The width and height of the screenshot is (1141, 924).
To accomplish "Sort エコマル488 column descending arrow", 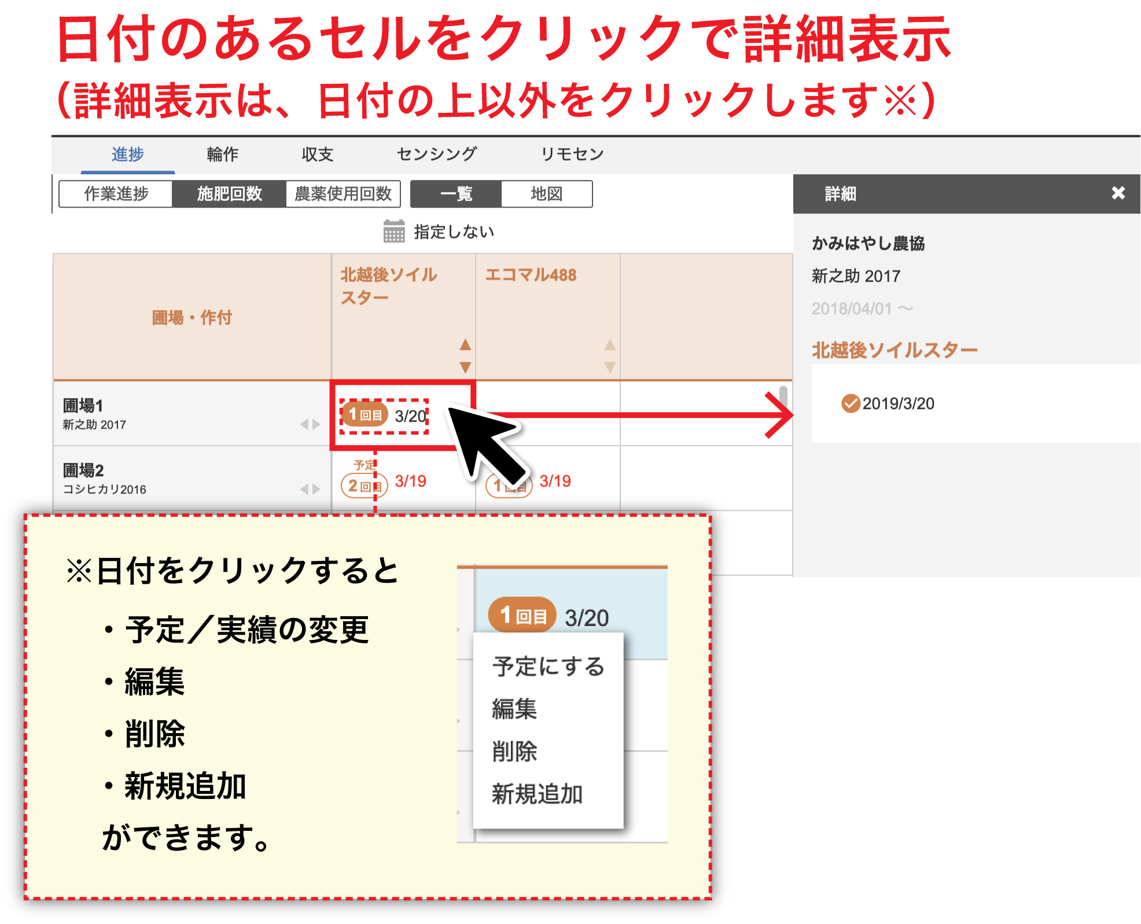I will point(610,367).
